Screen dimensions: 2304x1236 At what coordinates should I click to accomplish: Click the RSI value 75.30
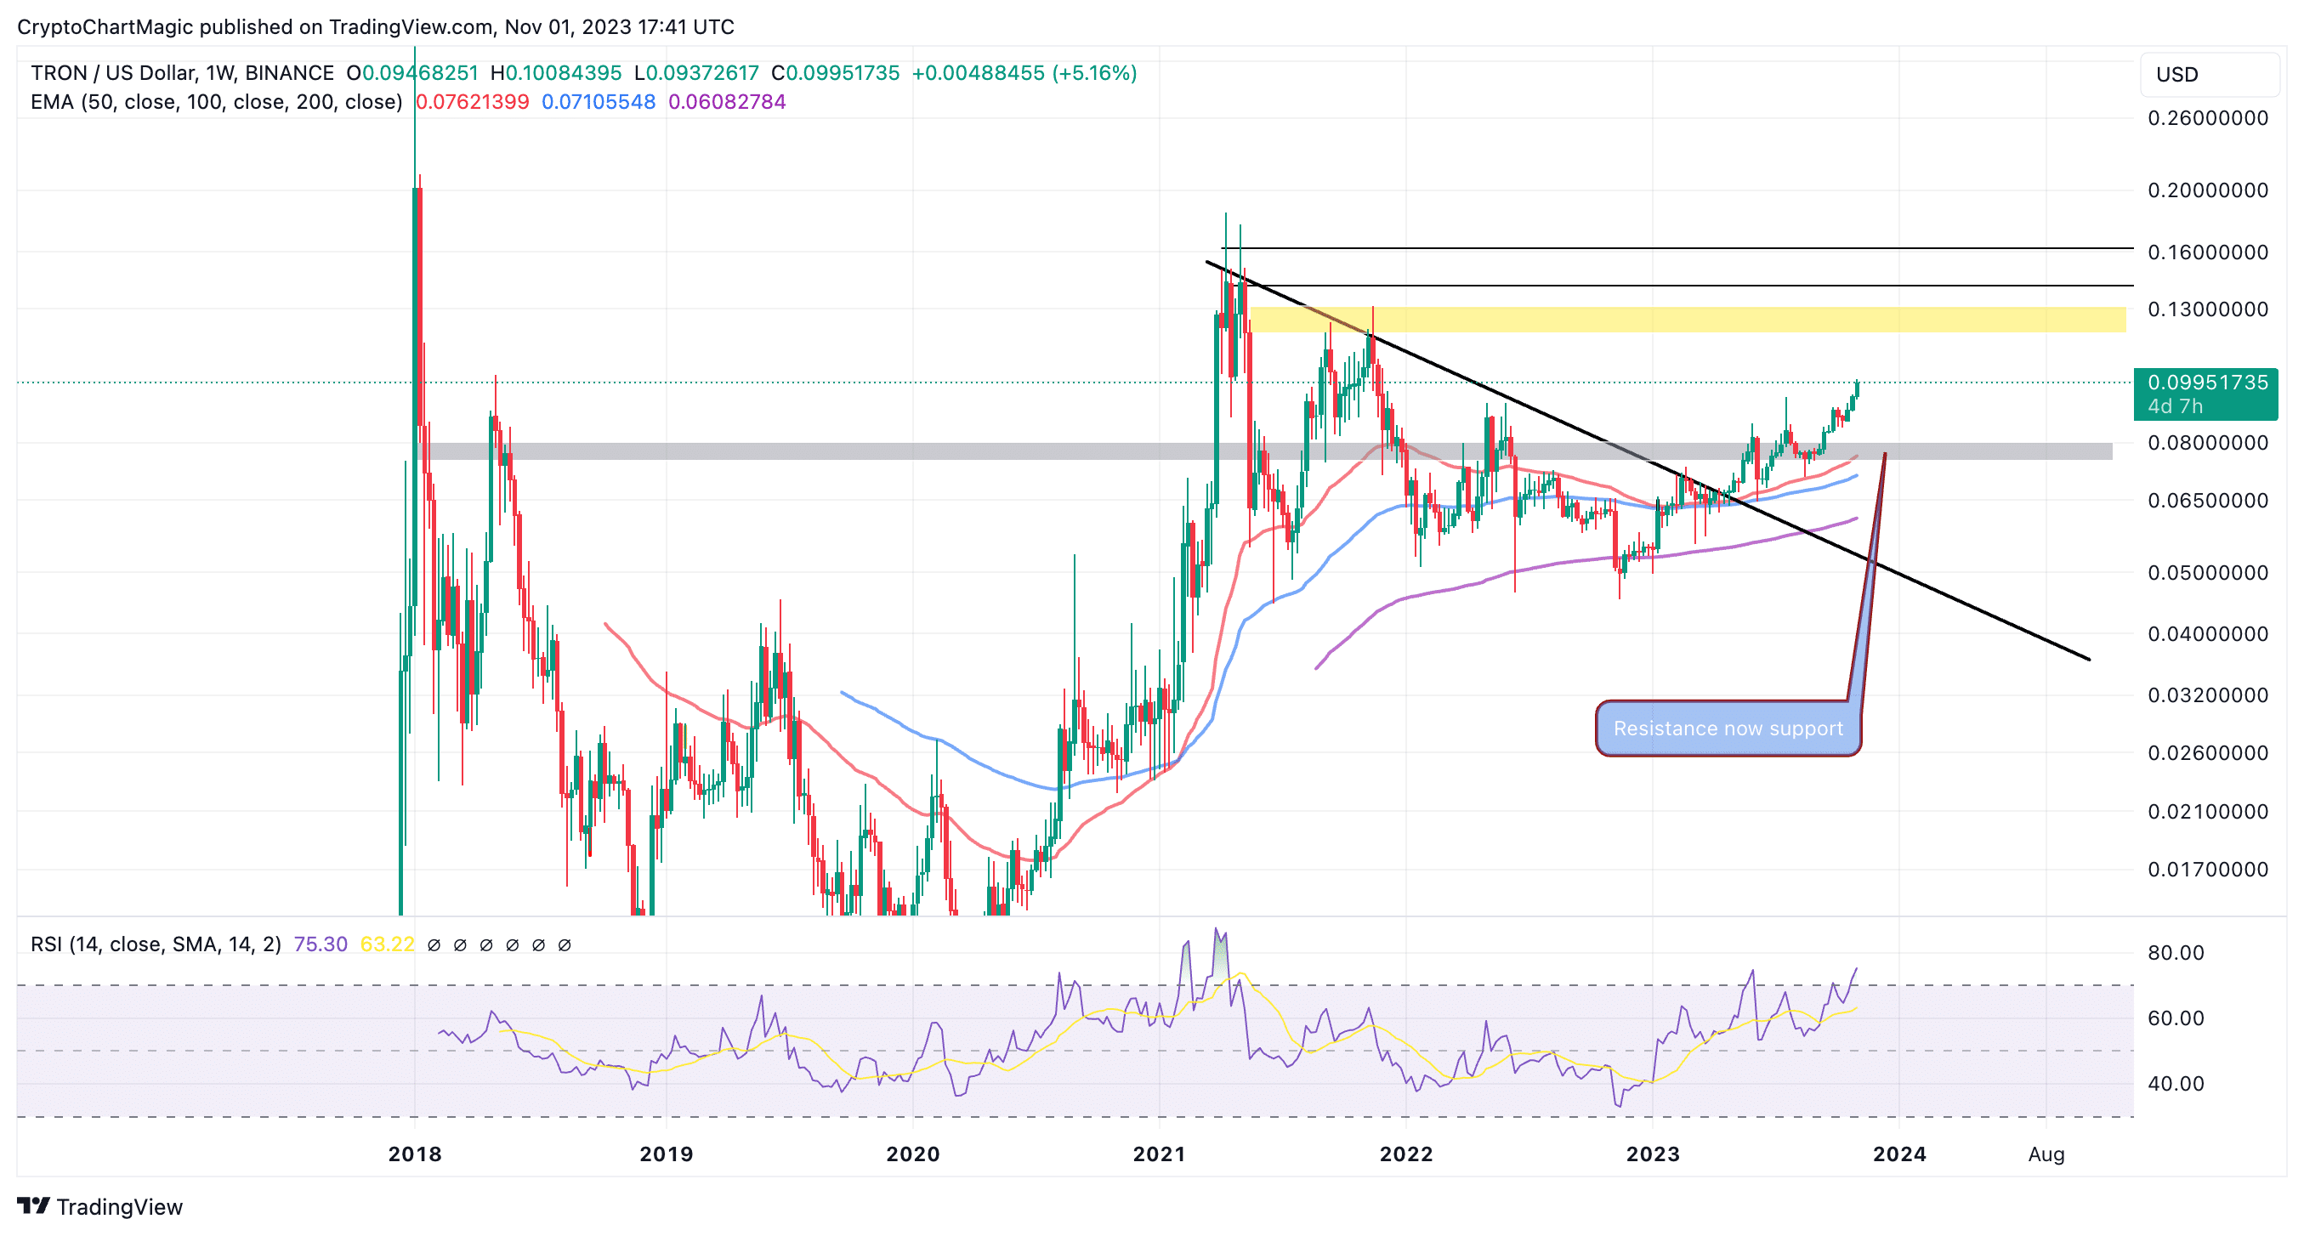point(321,944)
